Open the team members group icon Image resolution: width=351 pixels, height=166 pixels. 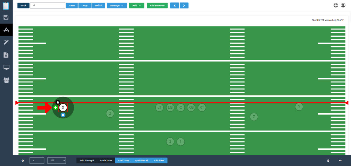pos(6,80)
